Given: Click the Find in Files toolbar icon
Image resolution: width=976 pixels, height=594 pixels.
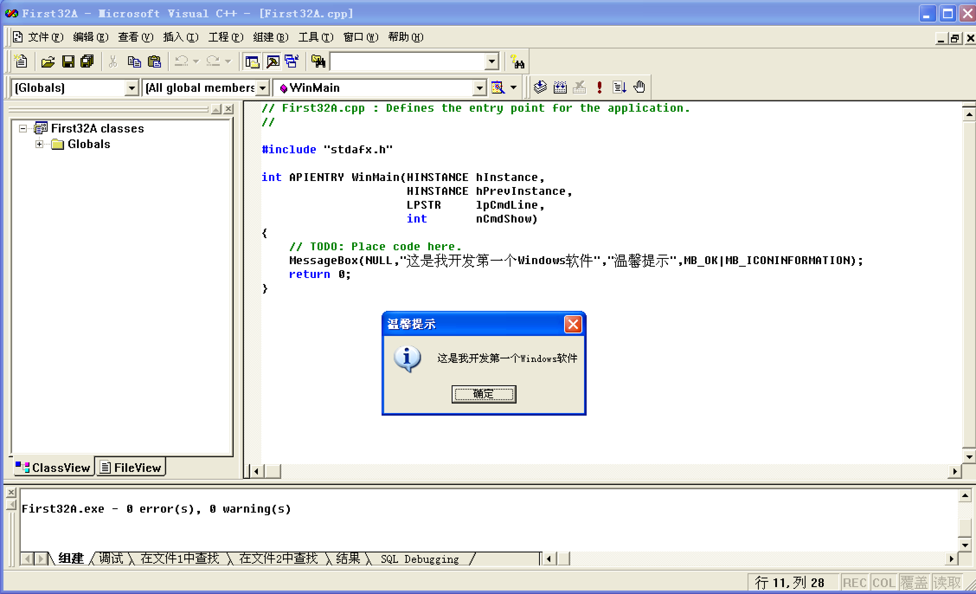Looking at the screenshot, I should (x=319, y=61).
